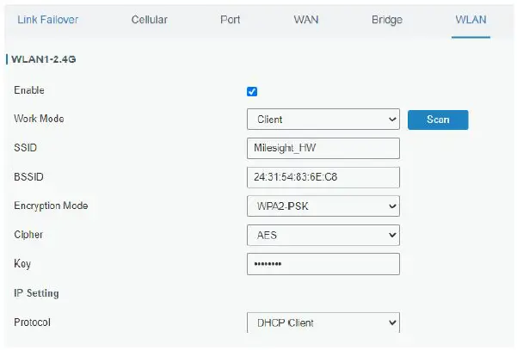Open the Protocol dropdown showing DHCP Client
The width and height of the screenshot is (517, 350).
323,322
